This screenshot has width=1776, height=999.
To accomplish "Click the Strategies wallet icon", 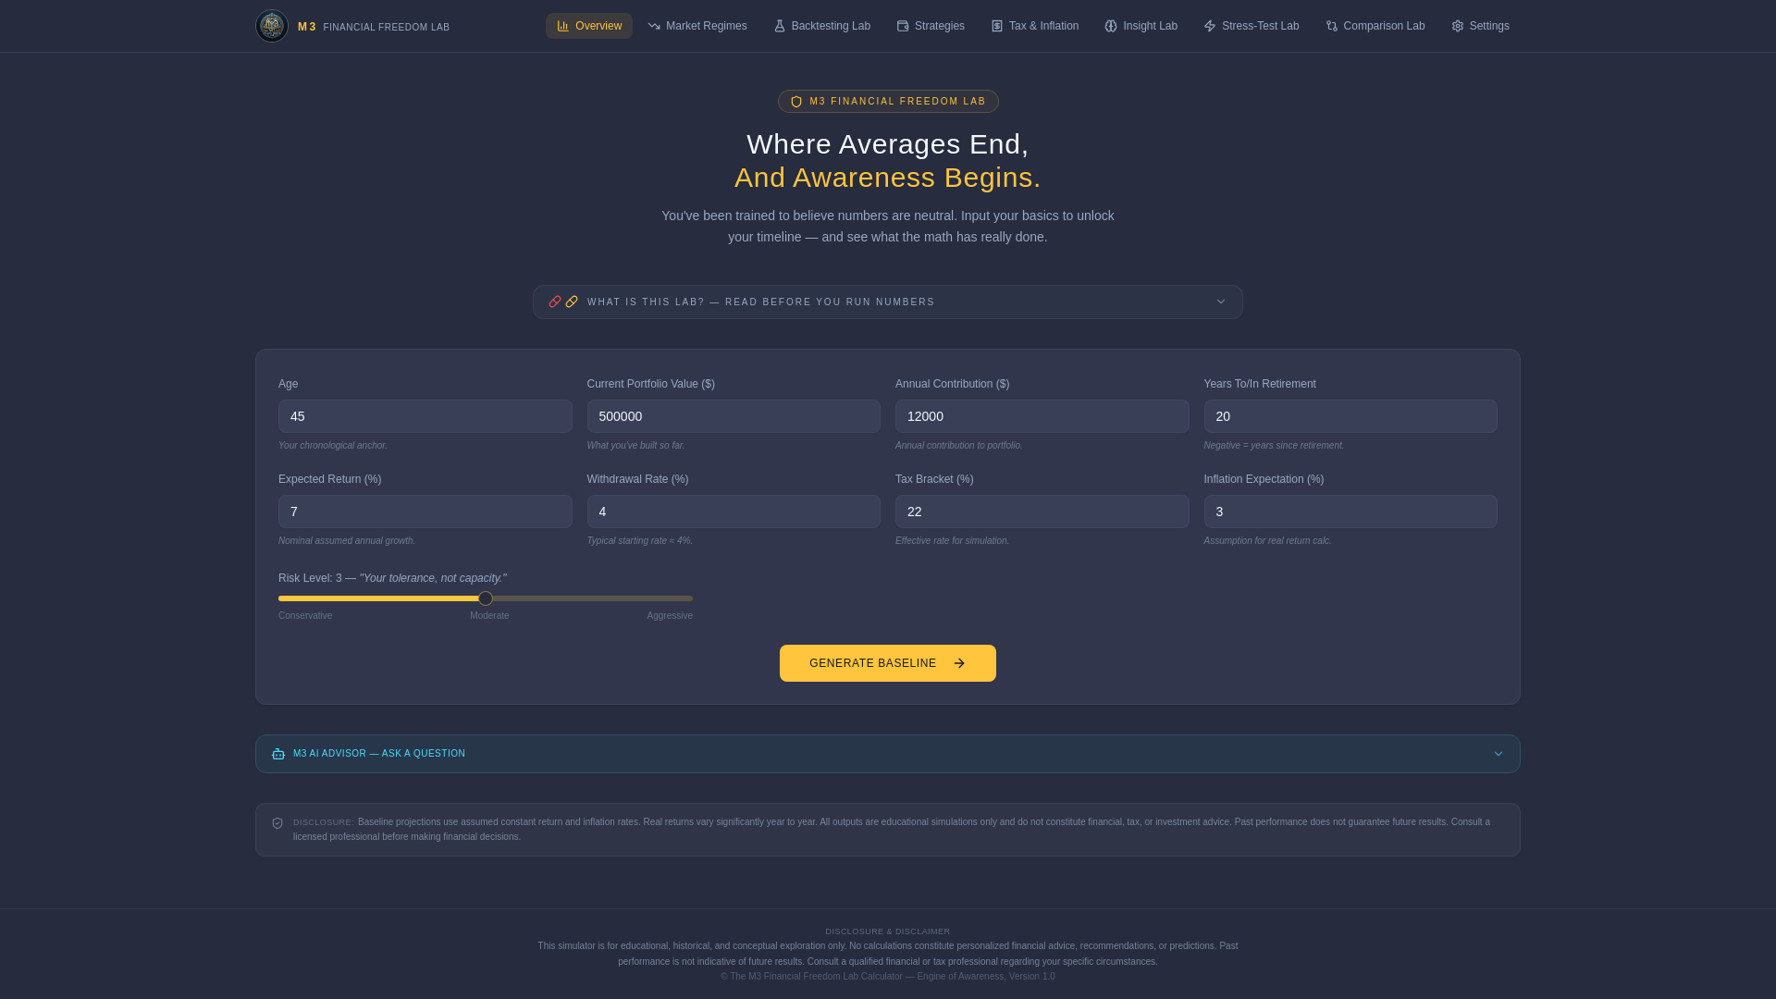I will 903,26.
